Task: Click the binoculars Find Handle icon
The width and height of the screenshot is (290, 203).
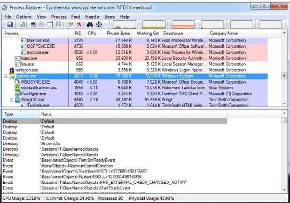Action: point(90,25)
